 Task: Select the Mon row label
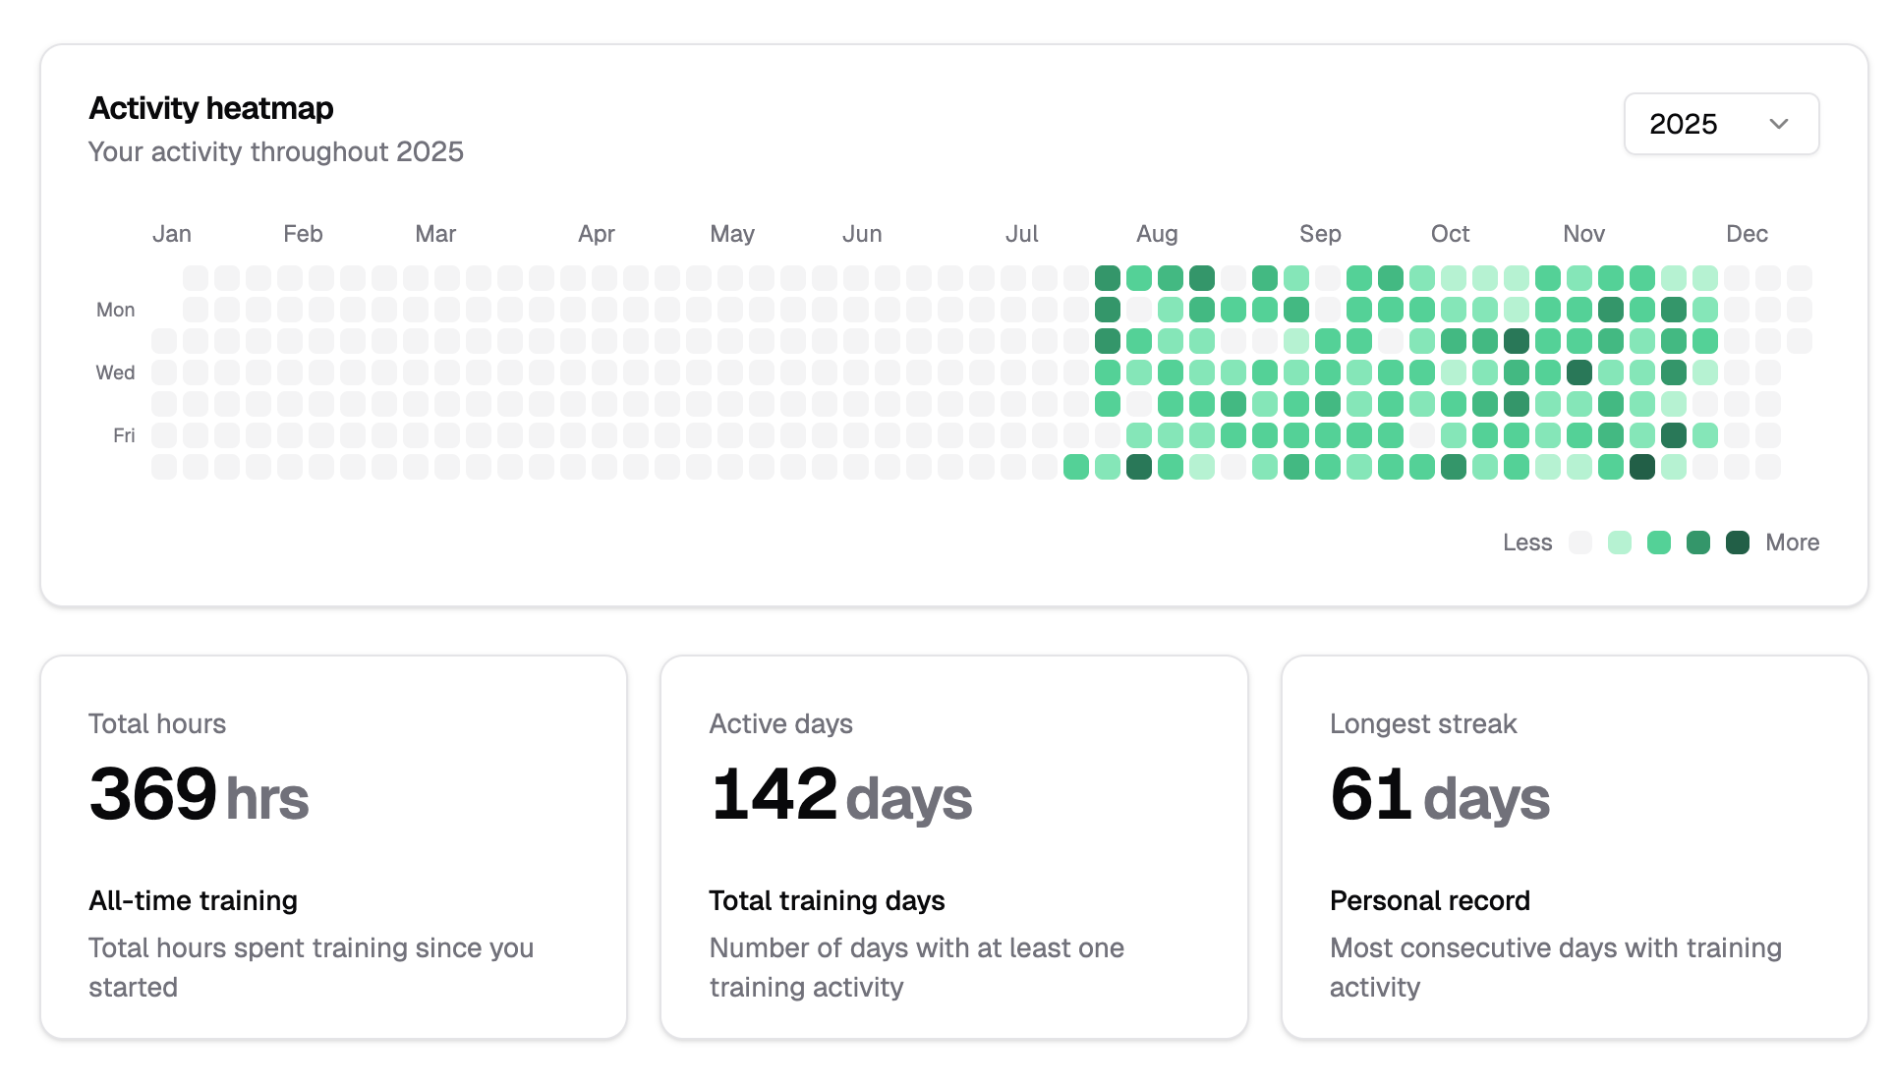click(115, 309)
